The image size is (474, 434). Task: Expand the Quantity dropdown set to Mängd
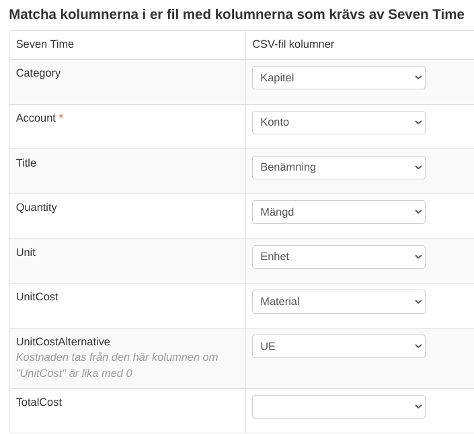click(x=338, y=212)
